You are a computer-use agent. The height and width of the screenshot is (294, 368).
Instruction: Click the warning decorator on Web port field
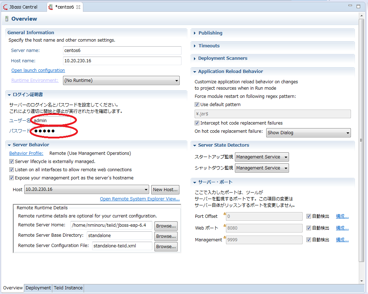point(225,225)
